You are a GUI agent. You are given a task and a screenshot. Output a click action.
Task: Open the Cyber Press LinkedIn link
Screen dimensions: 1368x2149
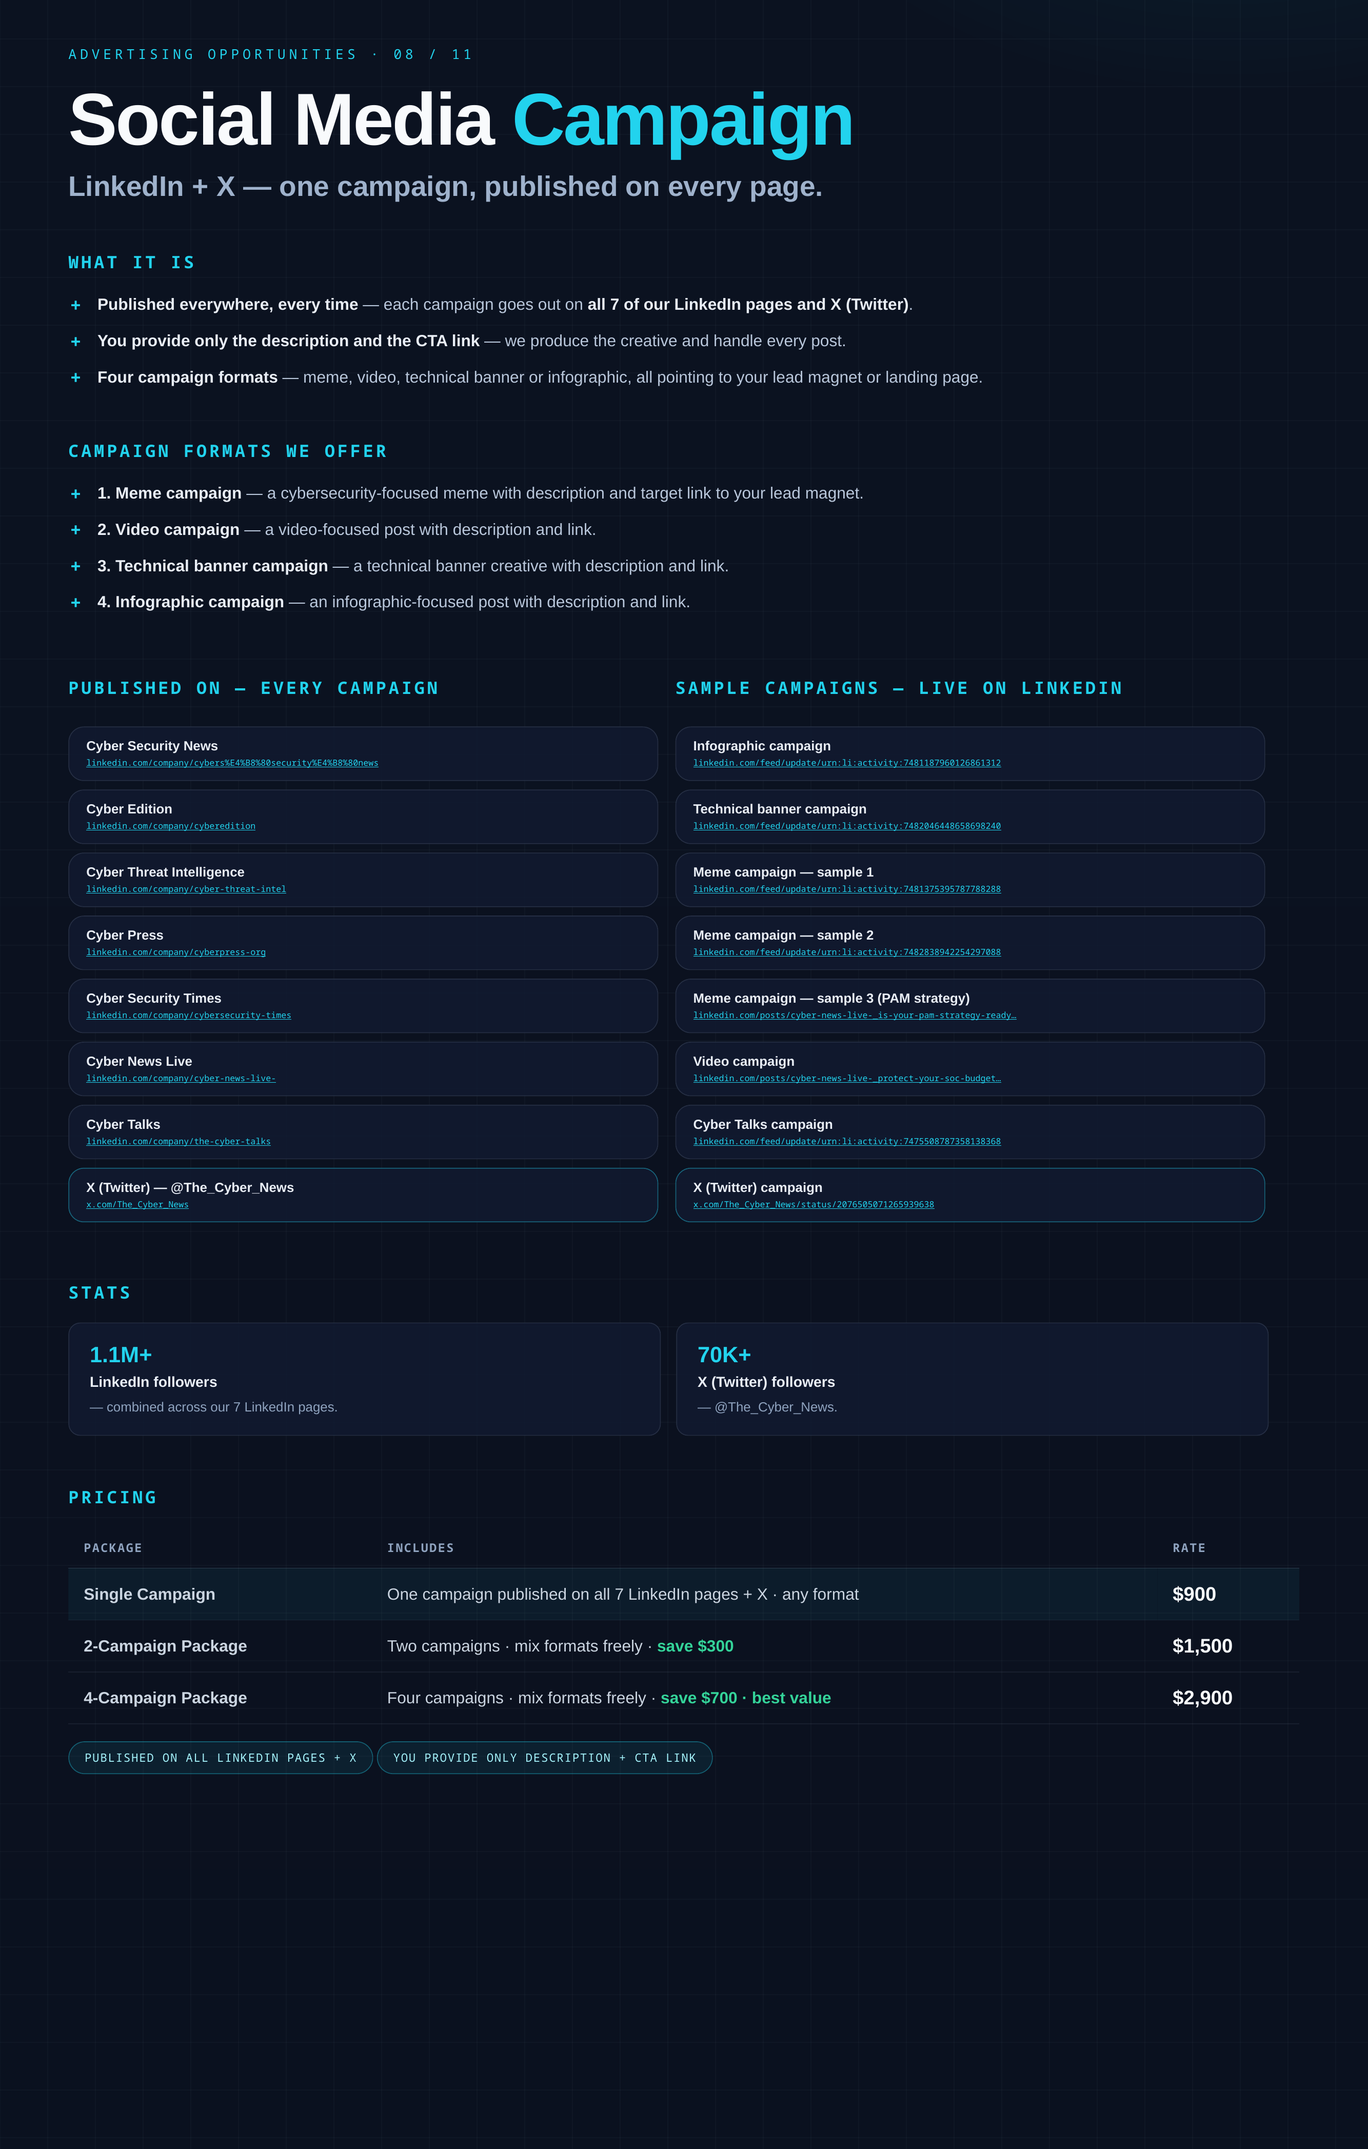tap(176, 952)
